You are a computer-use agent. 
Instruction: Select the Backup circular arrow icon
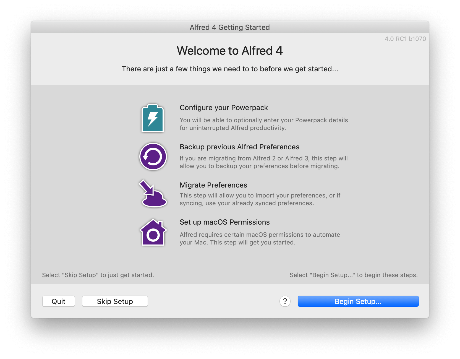point(153,156)
